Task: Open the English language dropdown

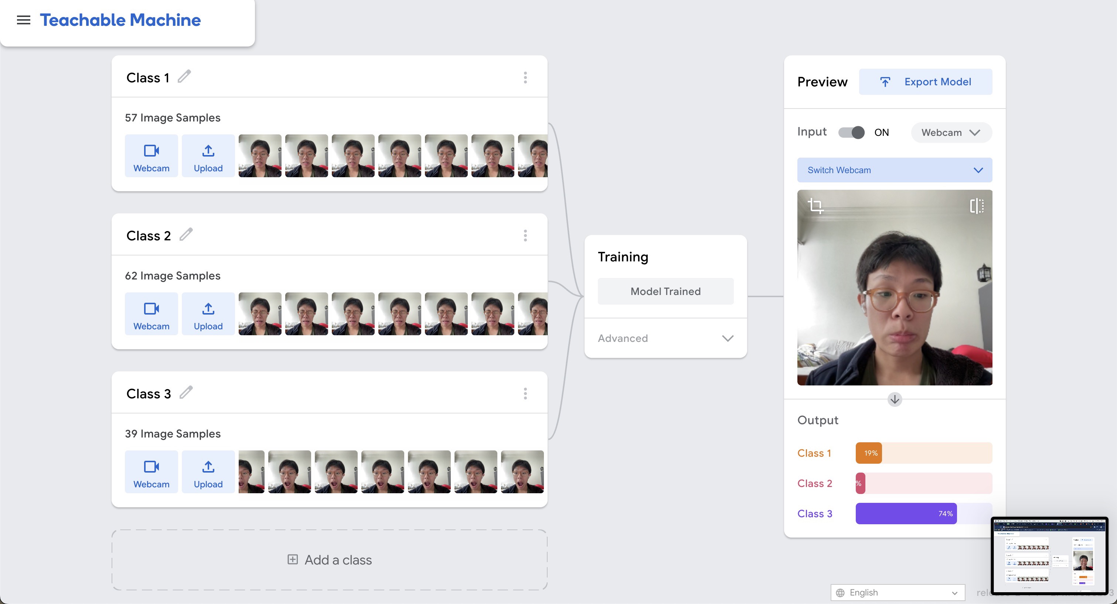Action: pos(897,592)
